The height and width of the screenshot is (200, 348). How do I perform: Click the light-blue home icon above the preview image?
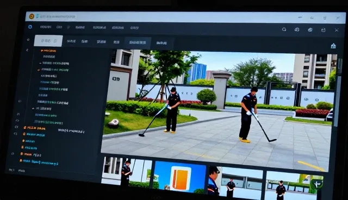click(x=333, y=46)
